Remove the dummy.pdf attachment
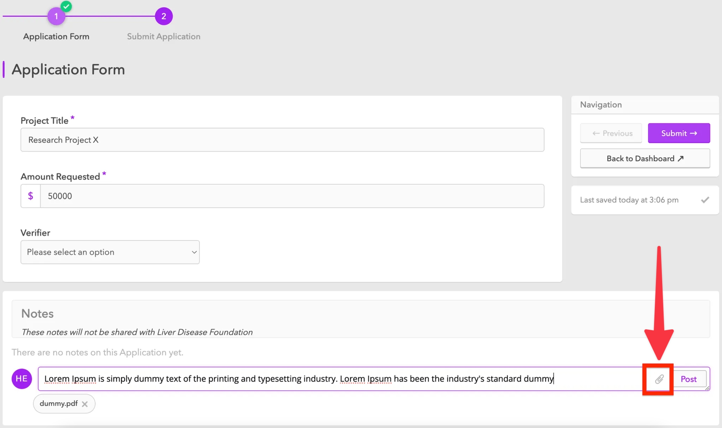Screen dimensions: 722x428 (x=85, y=404)
